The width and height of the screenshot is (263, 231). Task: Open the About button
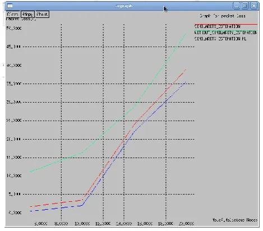42,14
